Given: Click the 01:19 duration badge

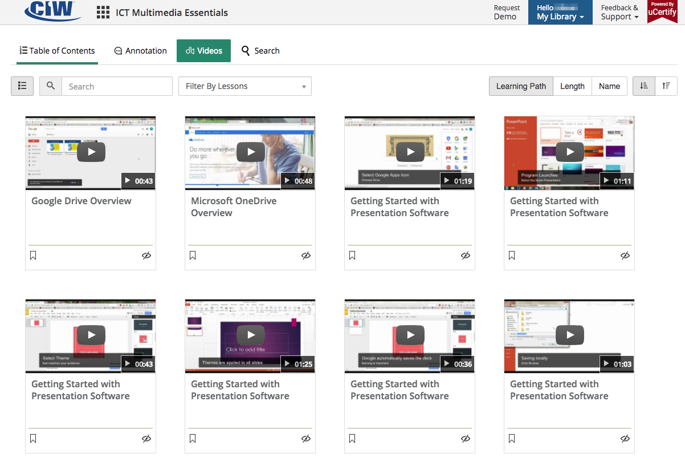Looking at the screenshot, I should (458, 181).
